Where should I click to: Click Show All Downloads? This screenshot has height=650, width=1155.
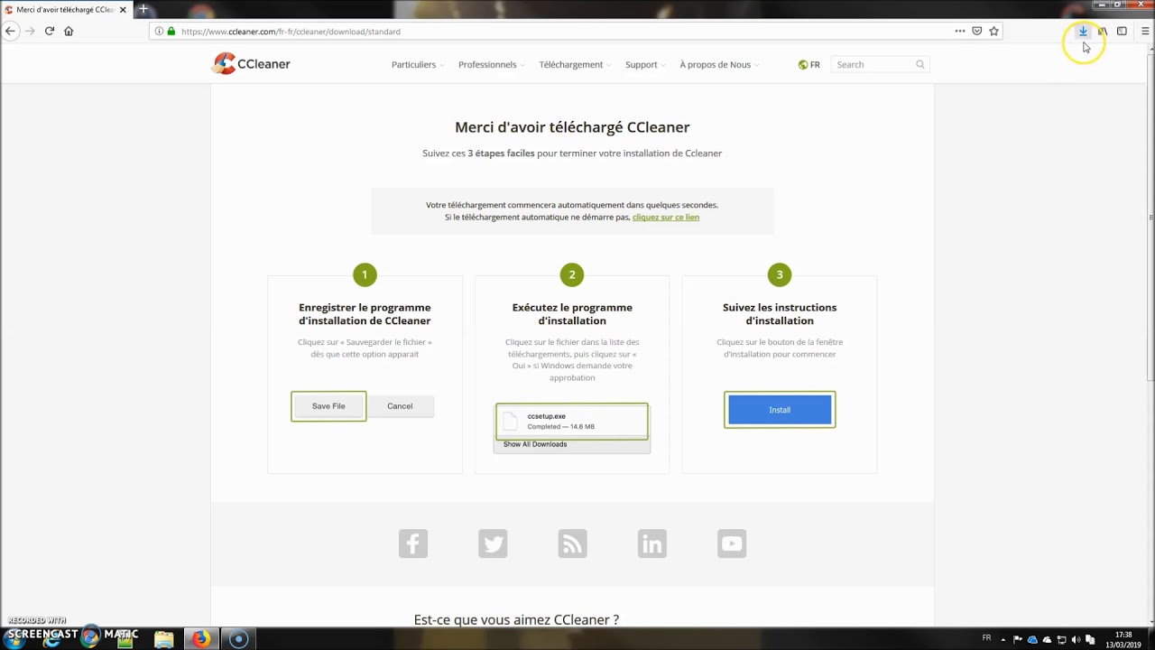tap(535, 444)
